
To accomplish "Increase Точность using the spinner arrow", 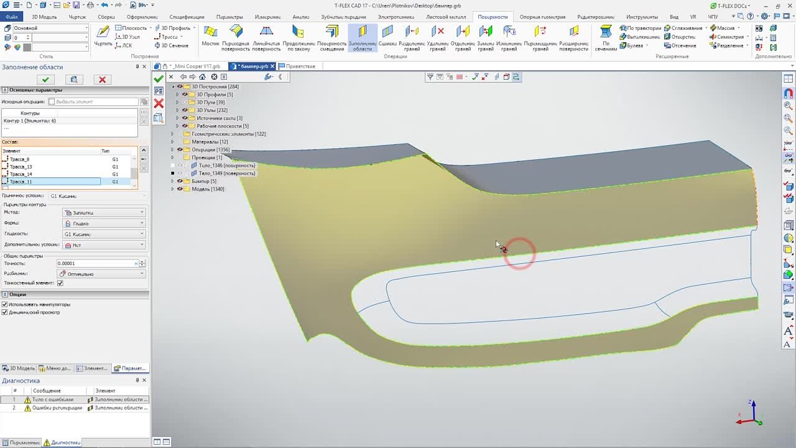I will click(141, 261).
